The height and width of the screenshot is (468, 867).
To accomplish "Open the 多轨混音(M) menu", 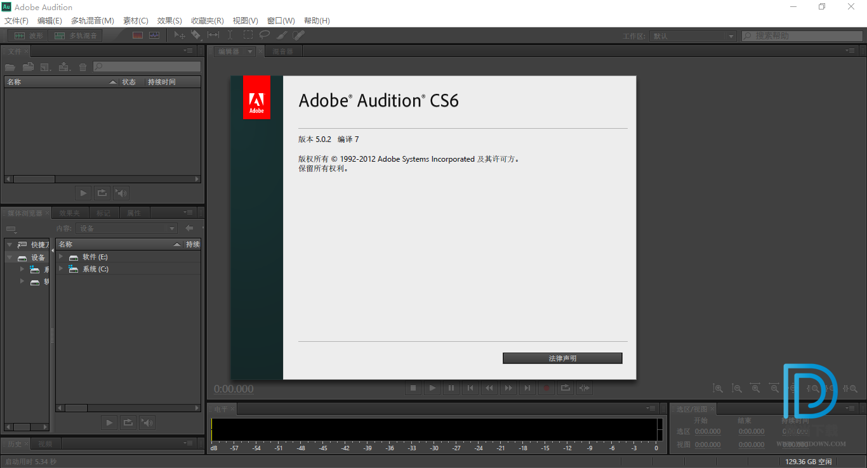I will click(x=93, y=21).
